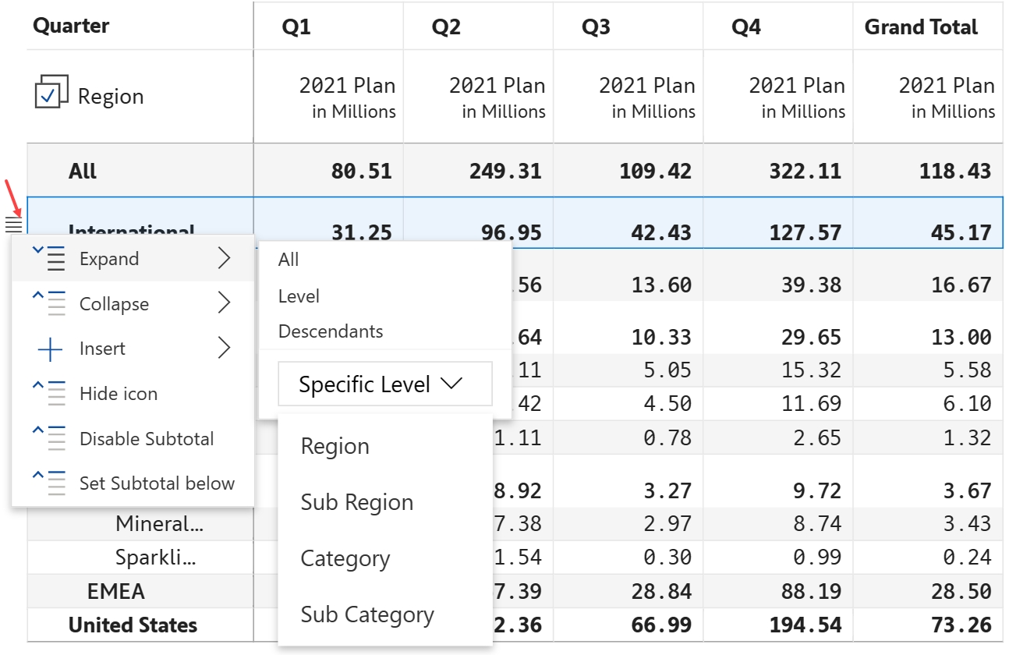
Task: Open the Expand submenu arrow
Action: tap(225, 259)
